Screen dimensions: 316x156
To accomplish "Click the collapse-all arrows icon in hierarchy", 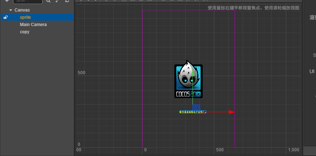I will point(58,1).
